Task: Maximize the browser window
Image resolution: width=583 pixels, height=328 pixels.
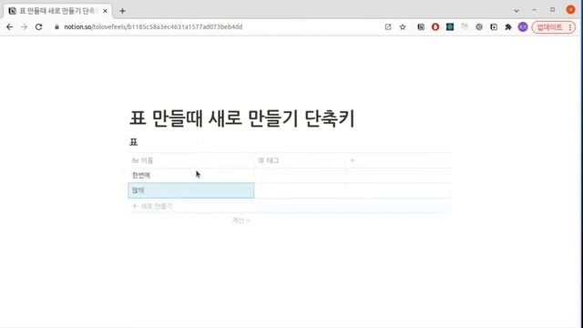Action: [x=553, y=10]
